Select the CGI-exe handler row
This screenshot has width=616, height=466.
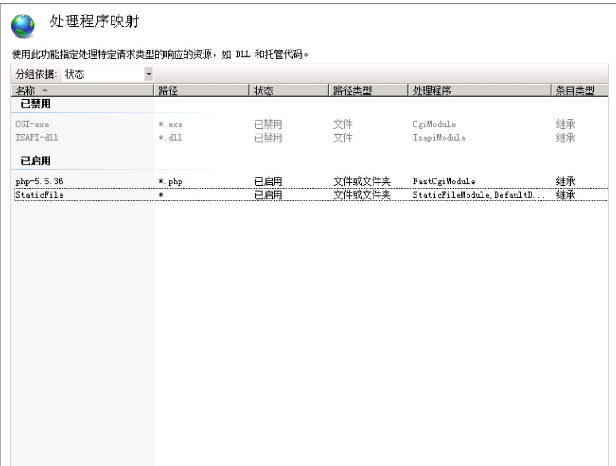(32, 124)
